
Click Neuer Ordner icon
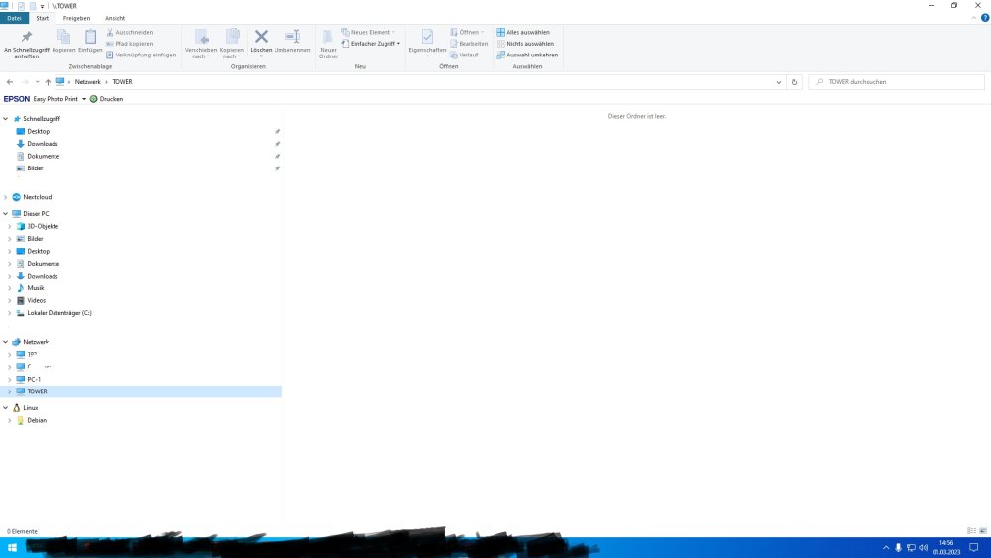328,37
